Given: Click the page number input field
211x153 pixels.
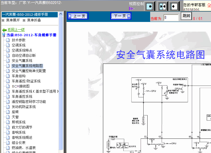Looking at the screenshot, I should coord(171,18).
